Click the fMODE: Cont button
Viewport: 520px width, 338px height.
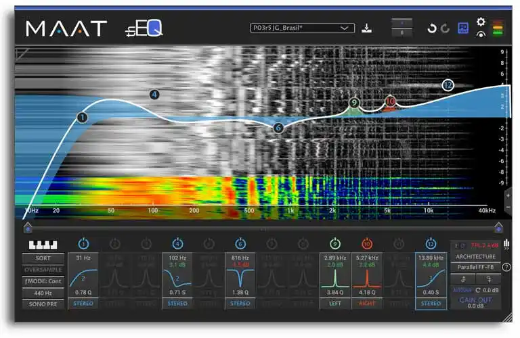[43, 281]
